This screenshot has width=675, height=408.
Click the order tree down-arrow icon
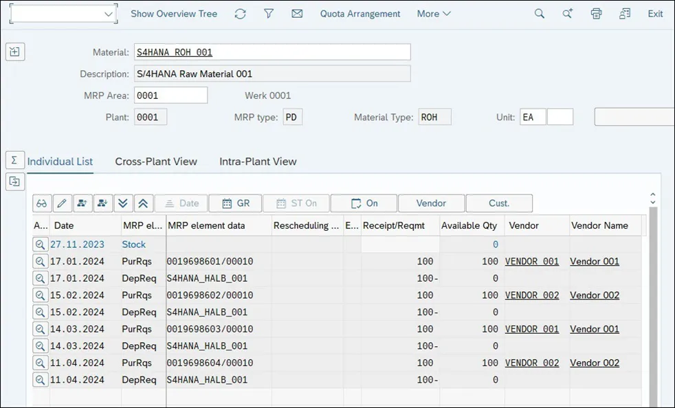click(102, 203)
